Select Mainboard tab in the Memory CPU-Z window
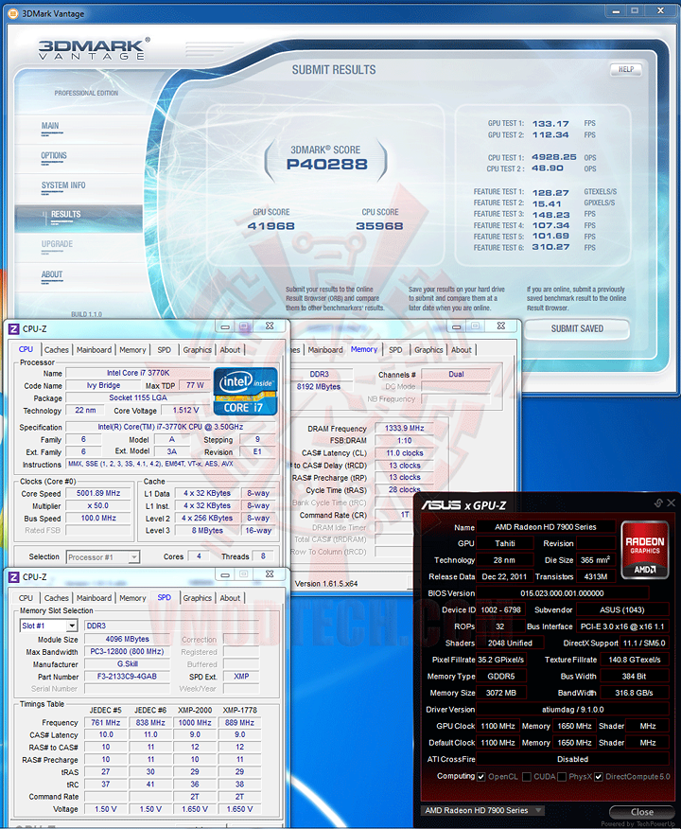The image size is (681, 829). pos(325,350)
